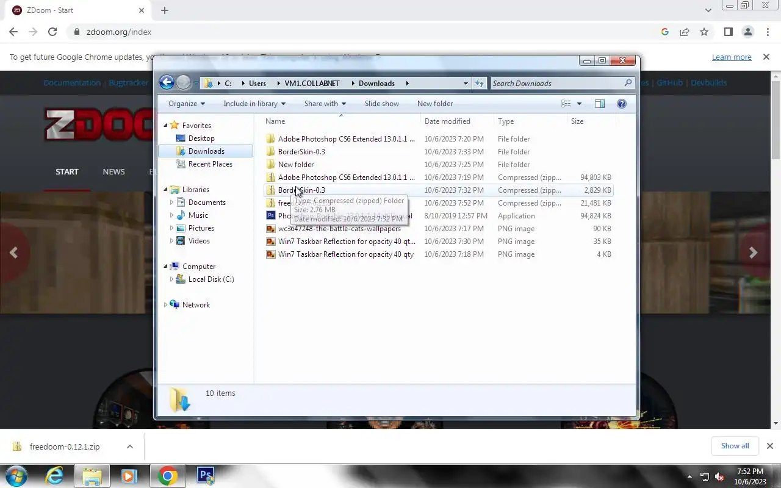
Task: Click the Users segment in the address path
Action: pyautogui.click(x=257, y=83)
